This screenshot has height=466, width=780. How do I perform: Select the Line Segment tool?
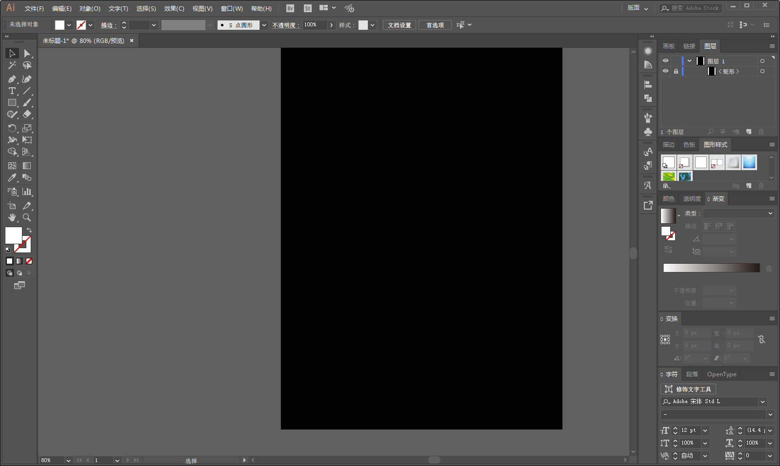point(27,91)
